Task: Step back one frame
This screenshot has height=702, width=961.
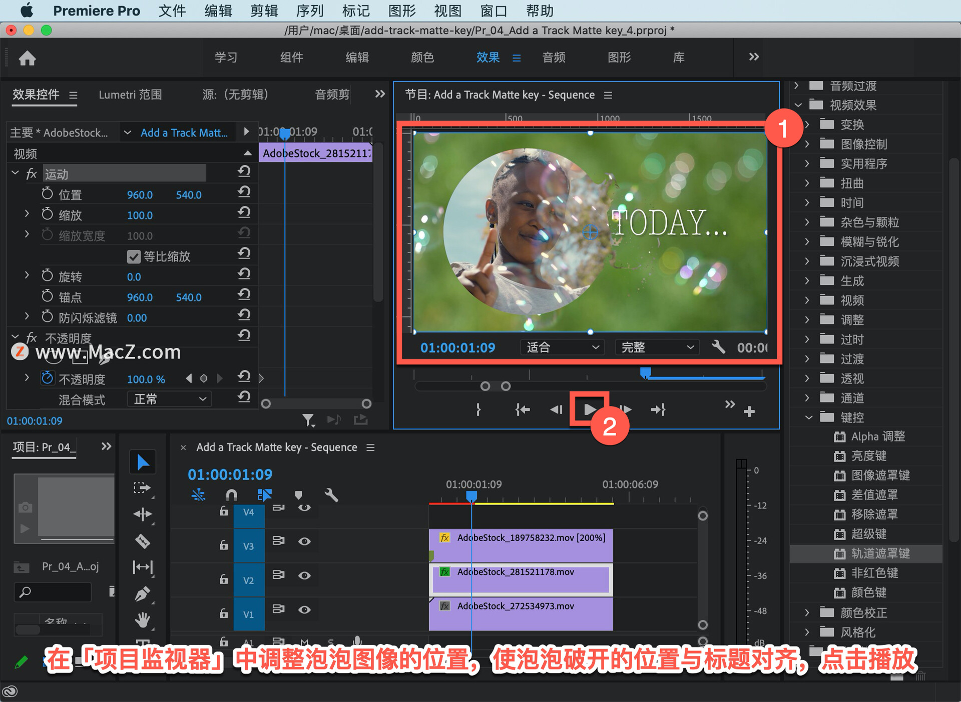Action: [556, 410]
